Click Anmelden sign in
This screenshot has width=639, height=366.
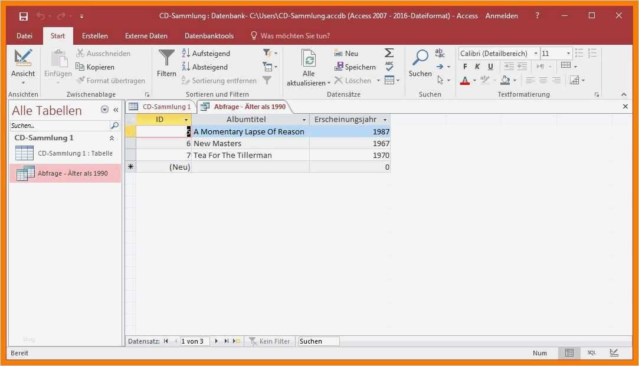tap(502, 16)
